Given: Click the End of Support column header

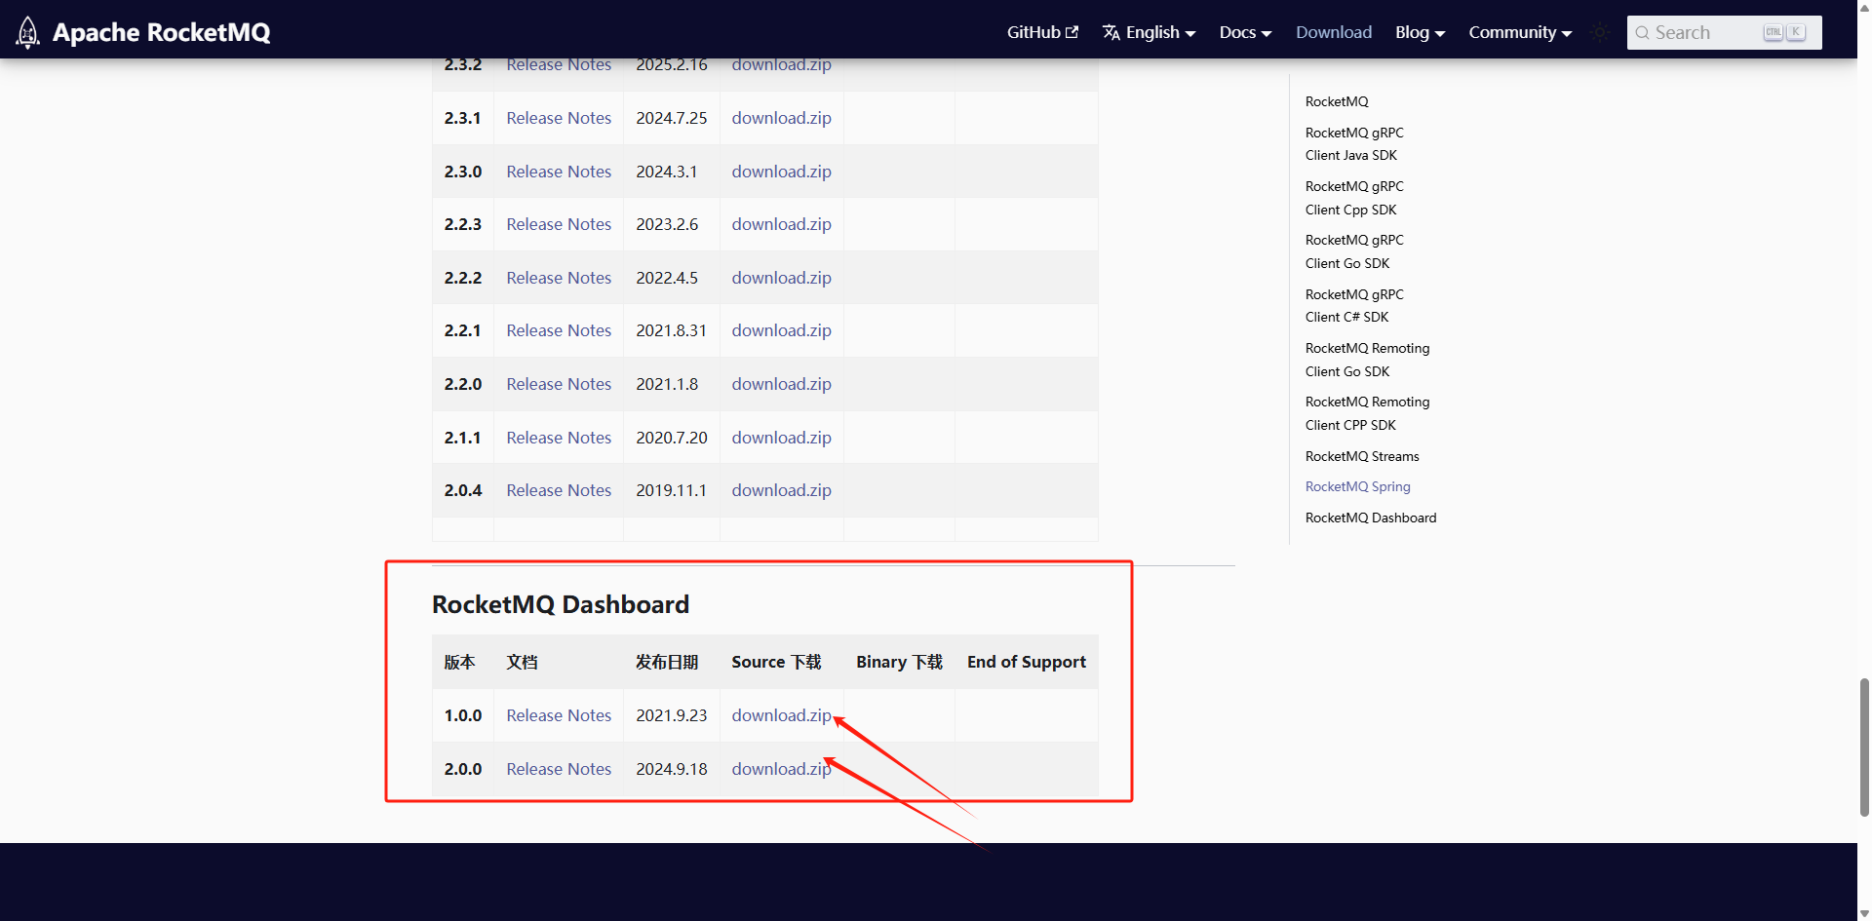Looking at the screenshot, I should tap(1027, 662).
